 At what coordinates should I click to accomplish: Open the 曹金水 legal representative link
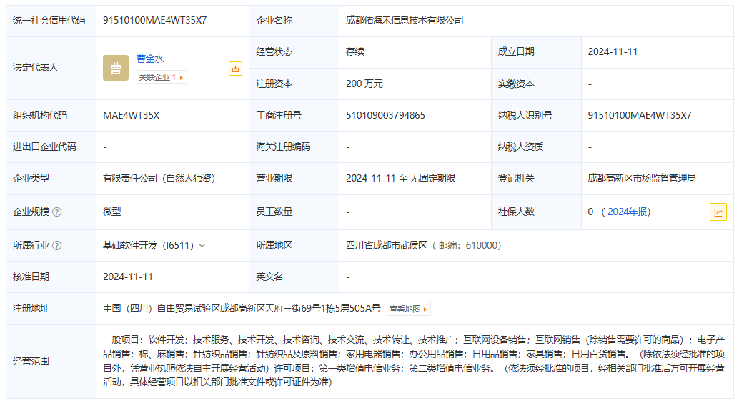point(150,59)
